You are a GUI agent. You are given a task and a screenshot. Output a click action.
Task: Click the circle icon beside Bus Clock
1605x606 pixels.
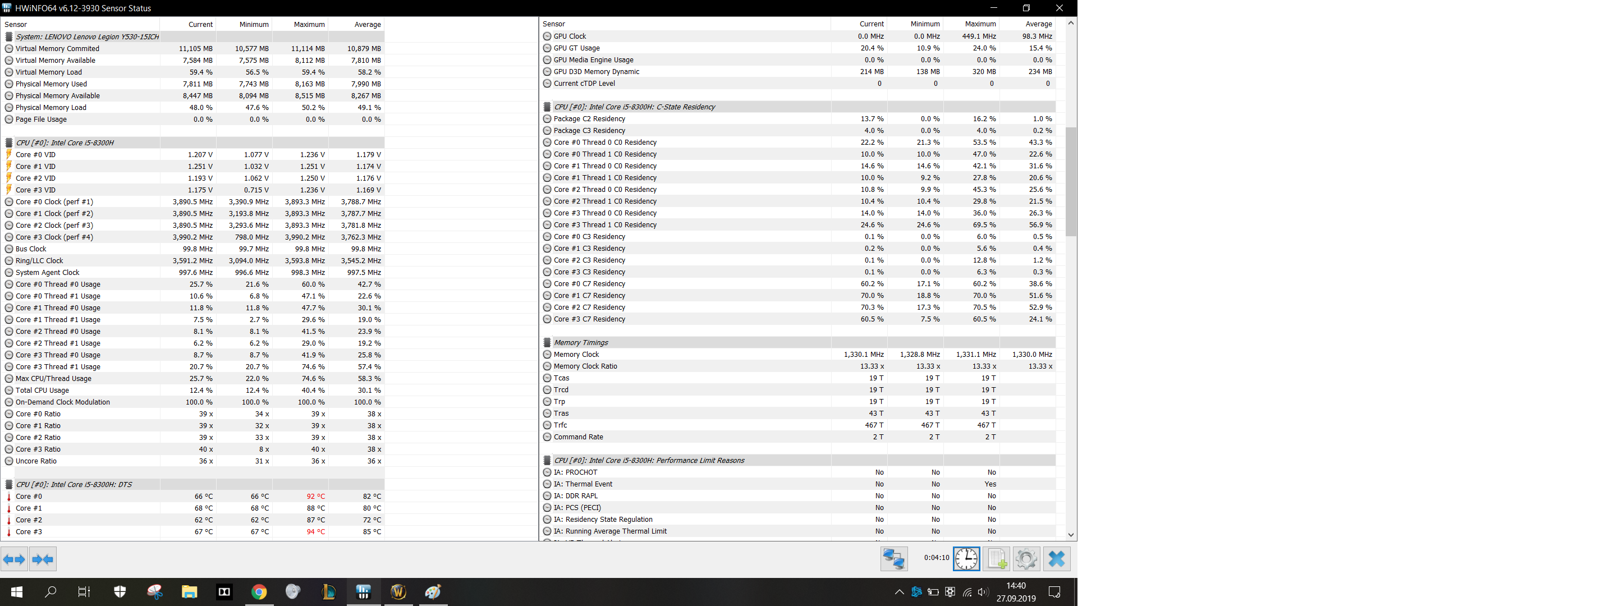(x=9, y=249)
